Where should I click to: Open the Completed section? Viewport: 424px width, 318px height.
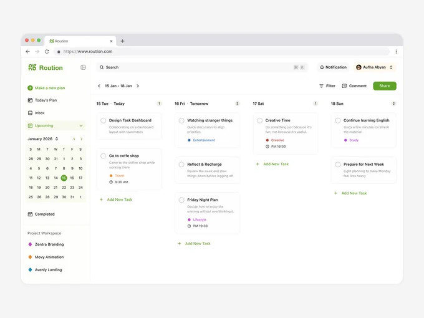pyautogui.click(x=41, y=214)
